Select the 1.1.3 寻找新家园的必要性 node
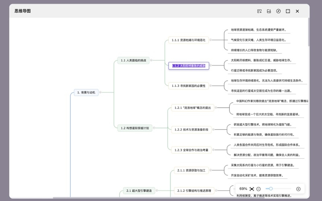Image resolution: width=322 pixels, height=201 pixels. point(188,86)
